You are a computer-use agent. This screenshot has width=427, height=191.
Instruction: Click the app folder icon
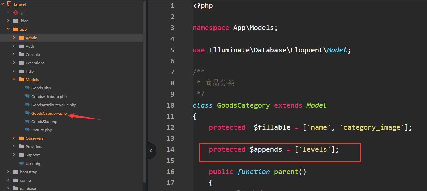point(15,29)
